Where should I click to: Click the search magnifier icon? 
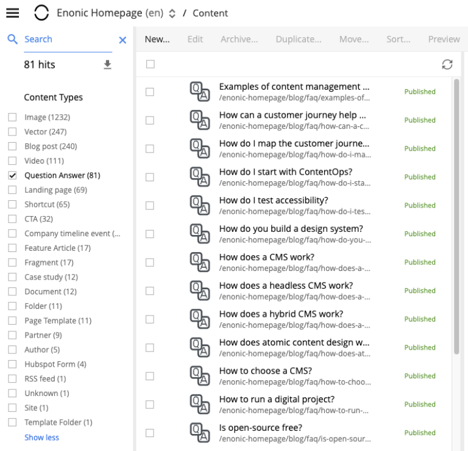[x=13, y=40]
